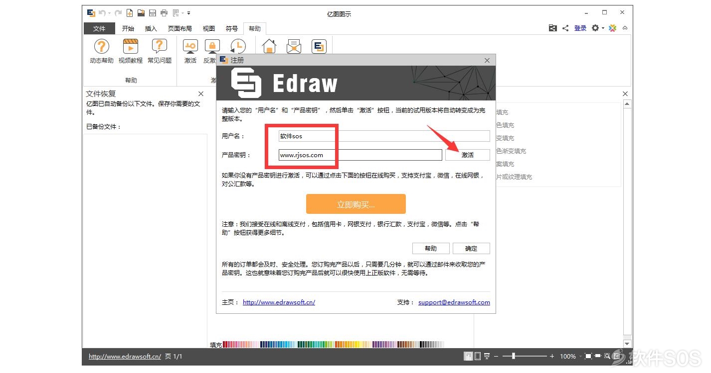Click the orange 立即购买 button
Viewport: 711px width, 373px height.
[x=356, y=204]
